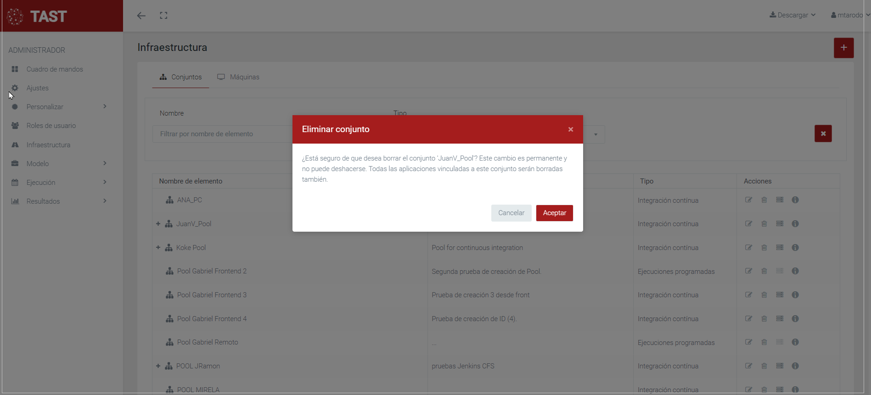Expand the Koke Pool tree row
871x395 pixels.
coord(158,248)
